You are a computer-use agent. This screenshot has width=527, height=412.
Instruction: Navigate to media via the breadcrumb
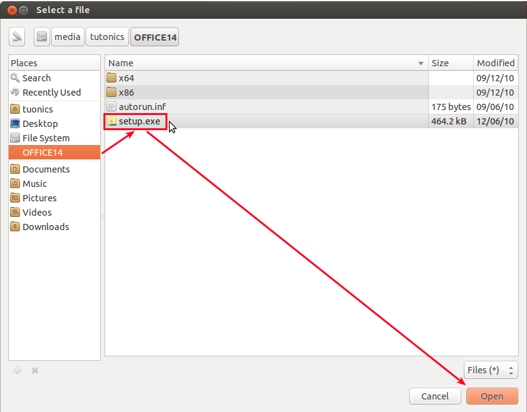click(67, 36)
